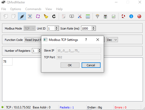Click the Read/Write request icon
Viewport: 145px width, 110px height.
pyautogui.click(x=30, y=16)
